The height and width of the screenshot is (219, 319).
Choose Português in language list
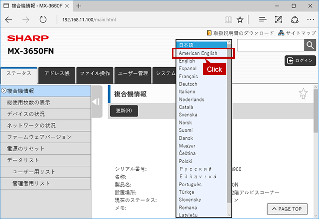click(x=202, y=185)
